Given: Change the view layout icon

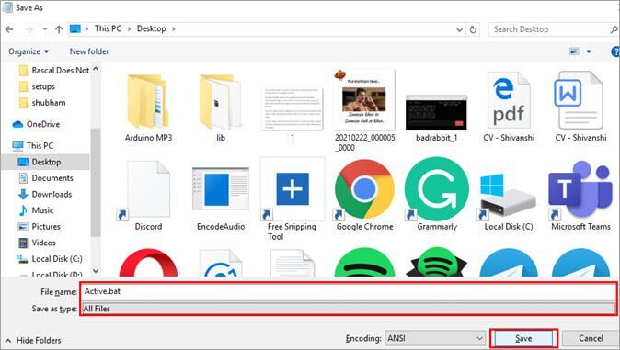Looking at the screenshot, I should coord(574,51).
